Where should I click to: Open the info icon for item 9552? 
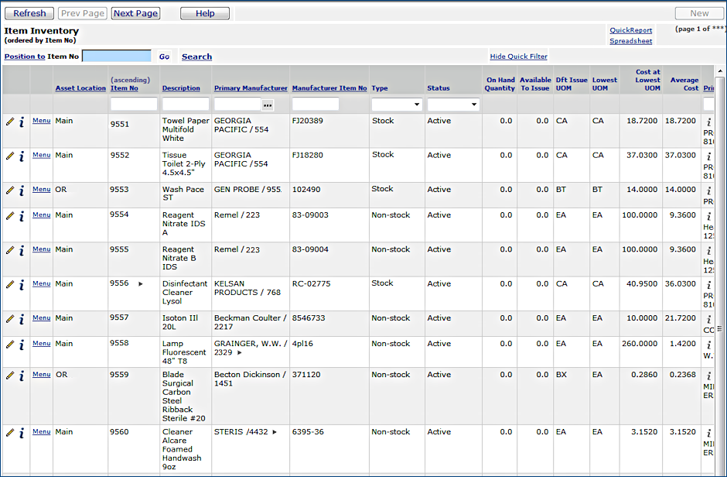pyautogui.click(x=22, y=156)
